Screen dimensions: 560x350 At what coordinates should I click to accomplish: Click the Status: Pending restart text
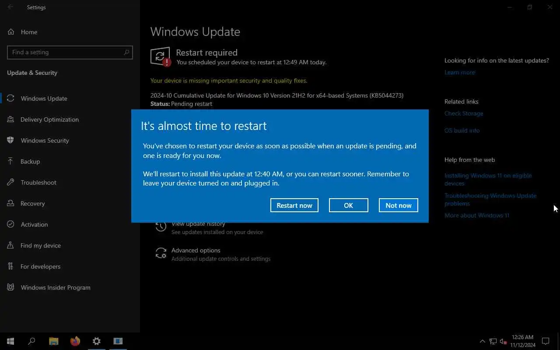(181, 104)
